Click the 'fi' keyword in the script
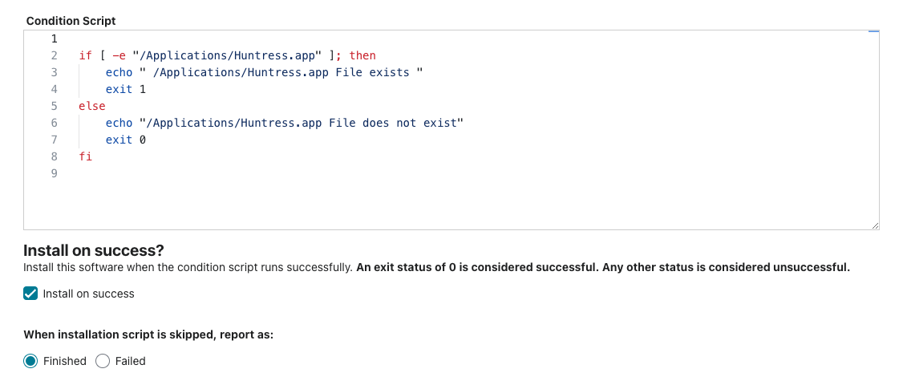This screenshot has height=385, width=899. pos(86,156)
